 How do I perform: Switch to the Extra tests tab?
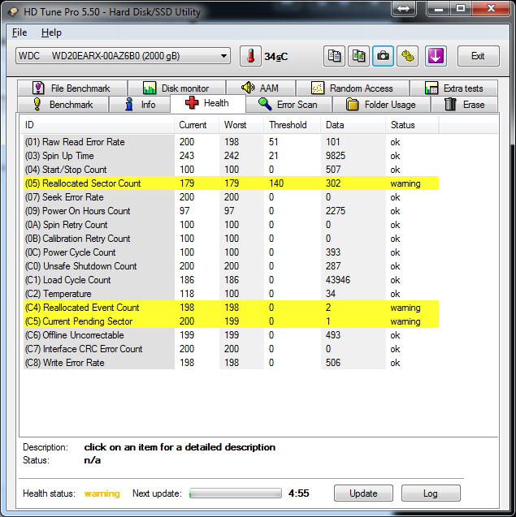pos(454,88)
